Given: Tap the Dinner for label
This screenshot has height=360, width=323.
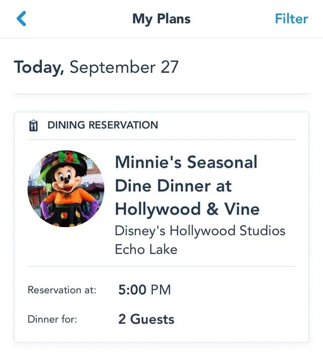Looking at the screenshot, I should [x=52, y=320].
